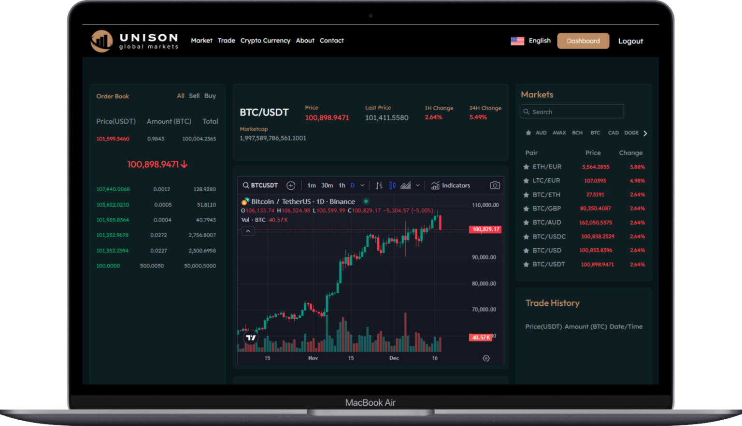Toggle the favorites star filter in Markets
This screenshot has height=426, width=742.
tap(528, 133)
